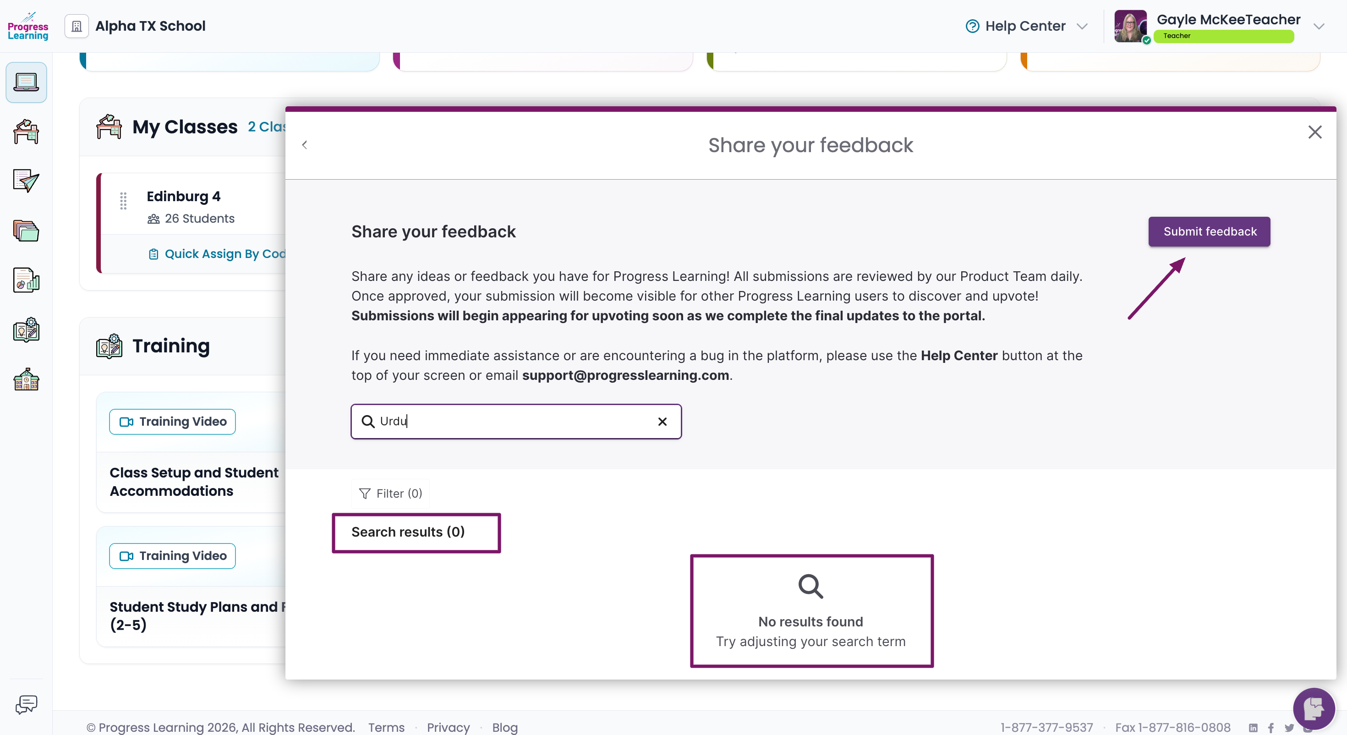Screen dimensions: 1347x735
Task: Go back using the feedback panel chevron
Action: coord(304,145)
